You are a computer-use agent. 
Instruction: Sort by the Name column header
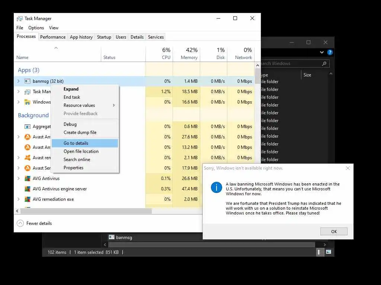click(x=58, y=53)
